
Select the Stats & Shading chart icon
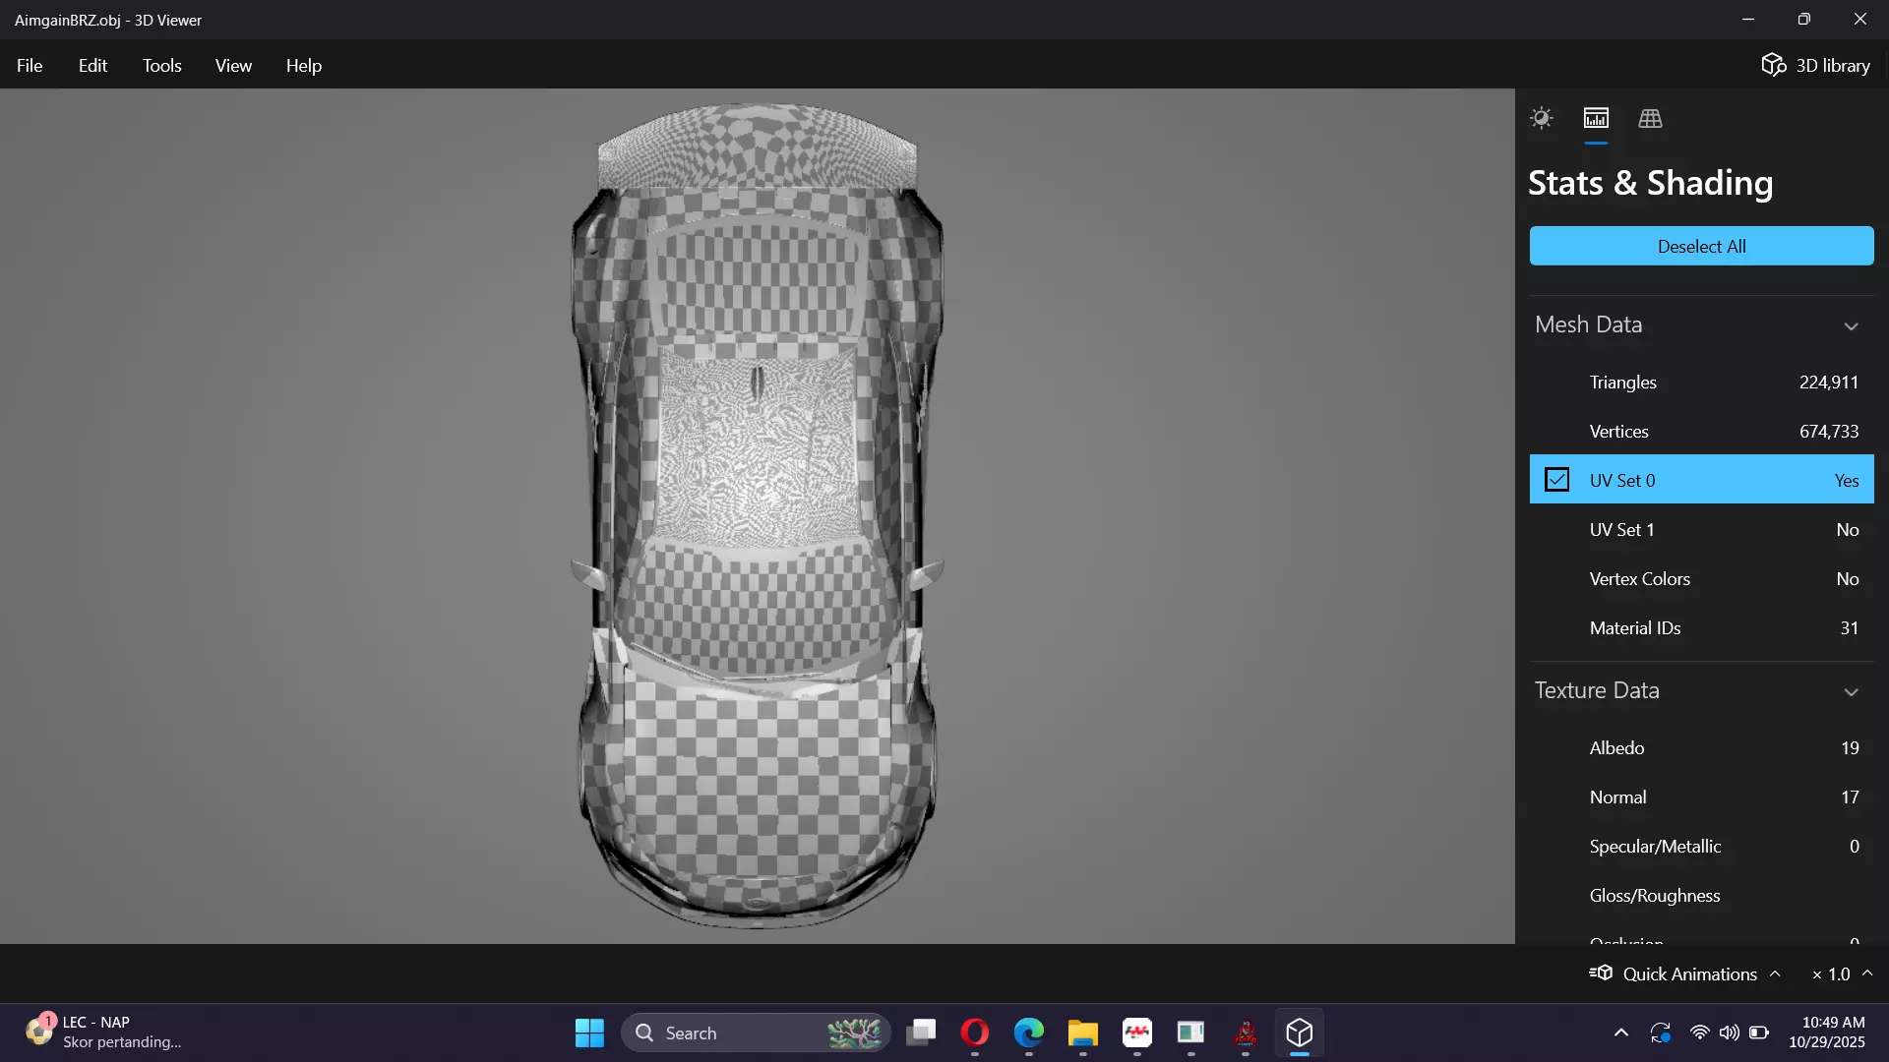[1596, 118]
